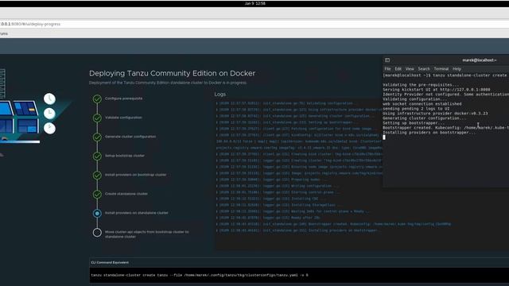Screen dimensions: 509x286
Task: Open the Search menu in the terminal window
Action: point(424,69)
